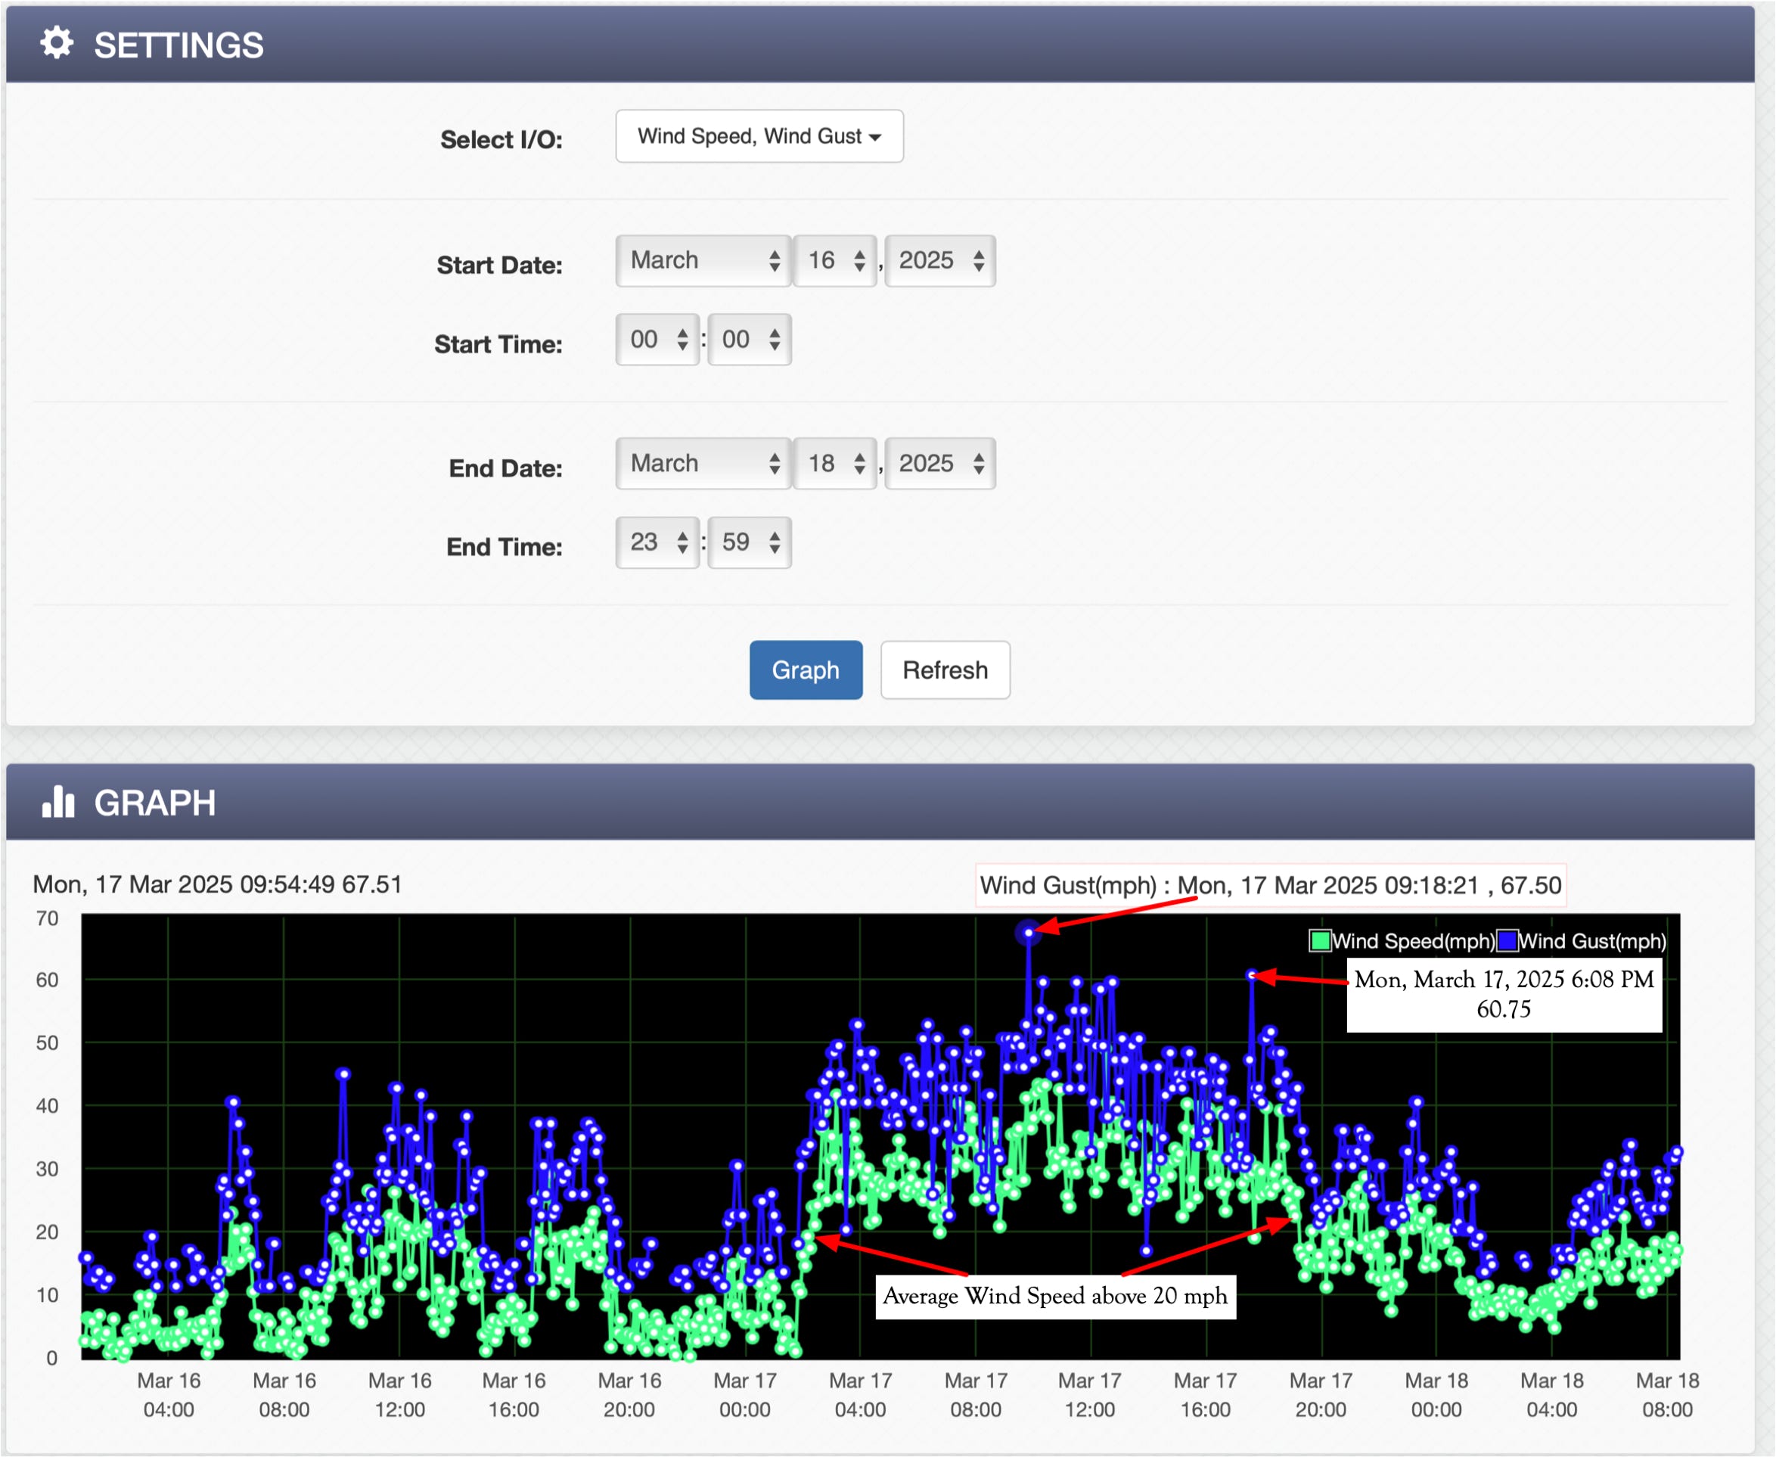Change the Start Date day 16 selector
This screenshot has height=1457, width=1776.
(835, 260)
